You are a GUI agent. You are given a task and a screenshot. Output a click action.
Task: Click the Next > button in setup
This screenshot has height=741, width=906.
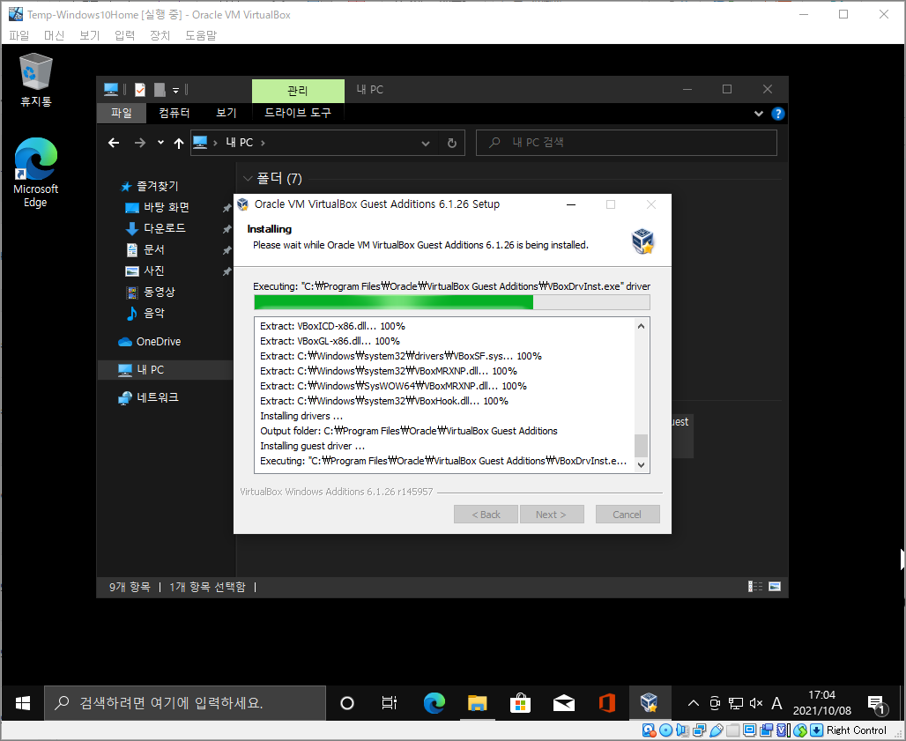tap(551, 514)
